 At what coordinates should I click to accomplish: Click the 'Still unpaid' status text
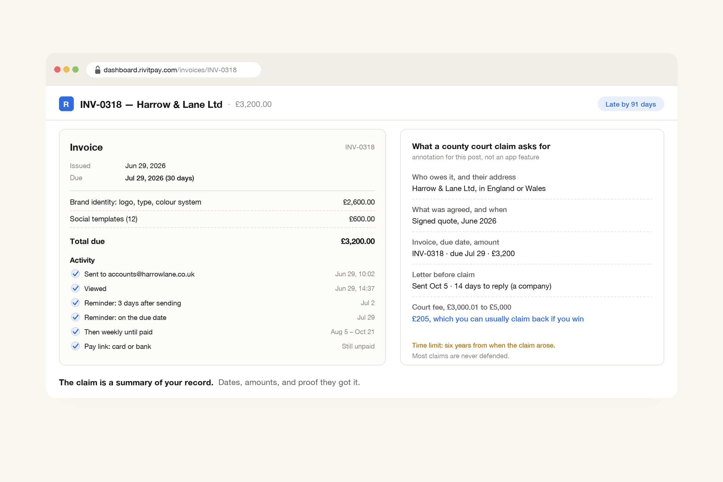tap(358, 346)
